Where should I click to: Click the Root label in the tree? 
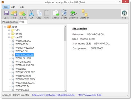[x=14, y=27]
